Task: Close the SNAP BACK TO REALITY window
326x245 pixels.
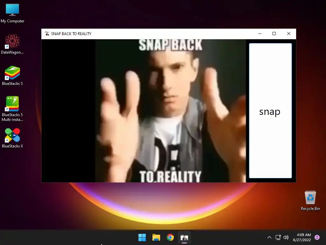Action: [x=288, y=33]
